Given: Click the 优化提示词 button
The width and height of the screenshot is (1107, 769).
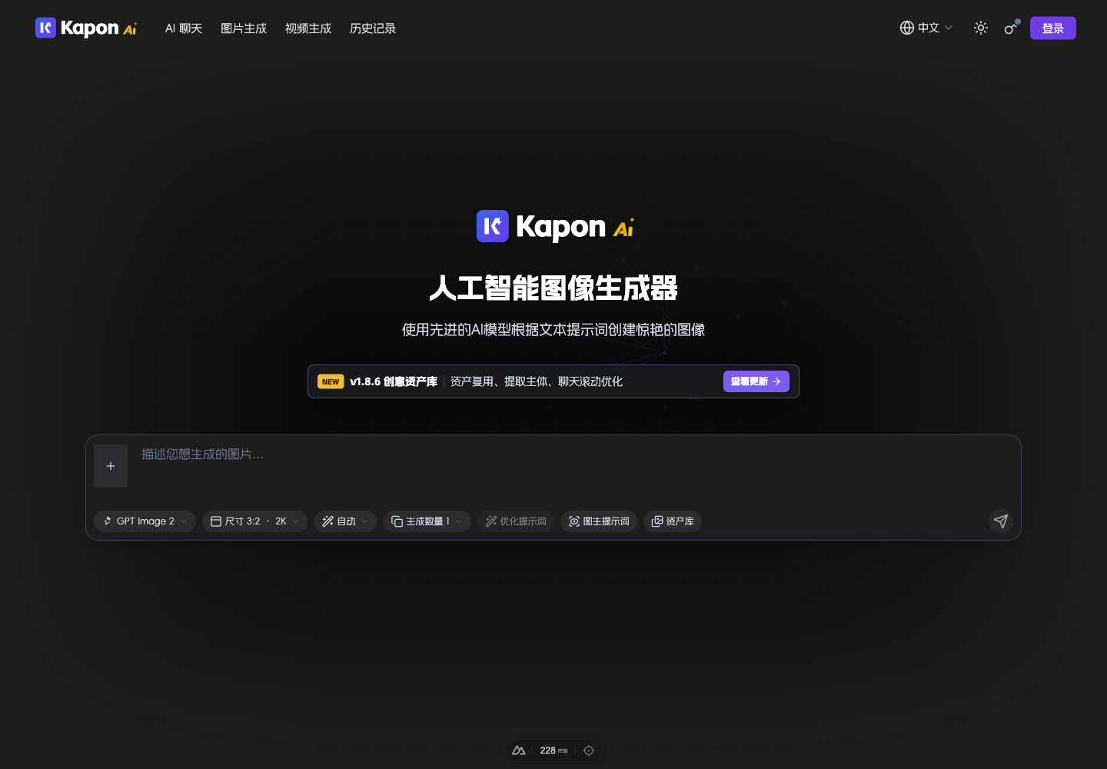Looking at the screenshot, I should [x=516, y=521].
